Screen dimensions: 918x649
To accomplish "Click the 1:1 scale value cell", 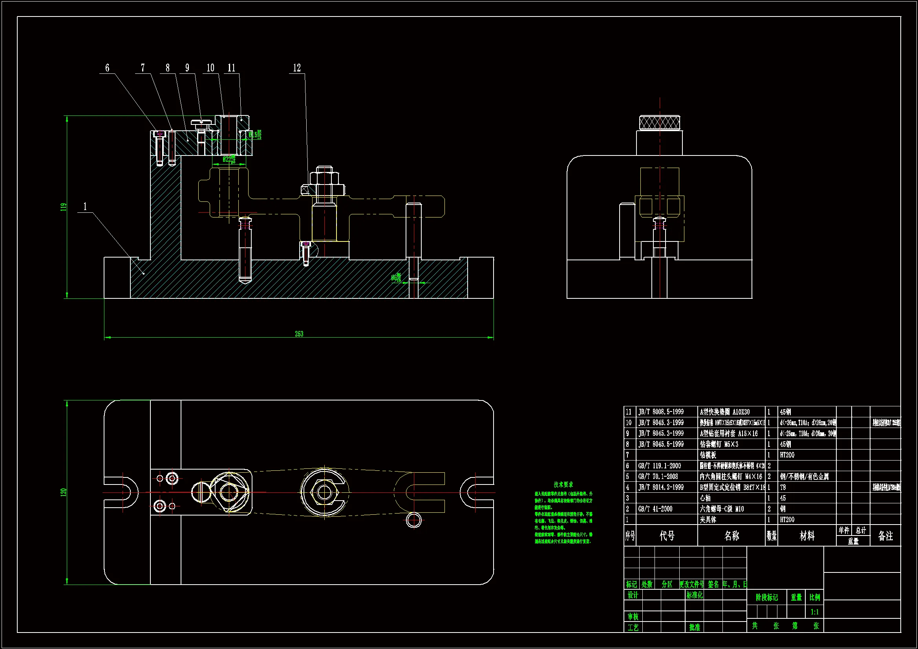I will click(x=814, y=612).
